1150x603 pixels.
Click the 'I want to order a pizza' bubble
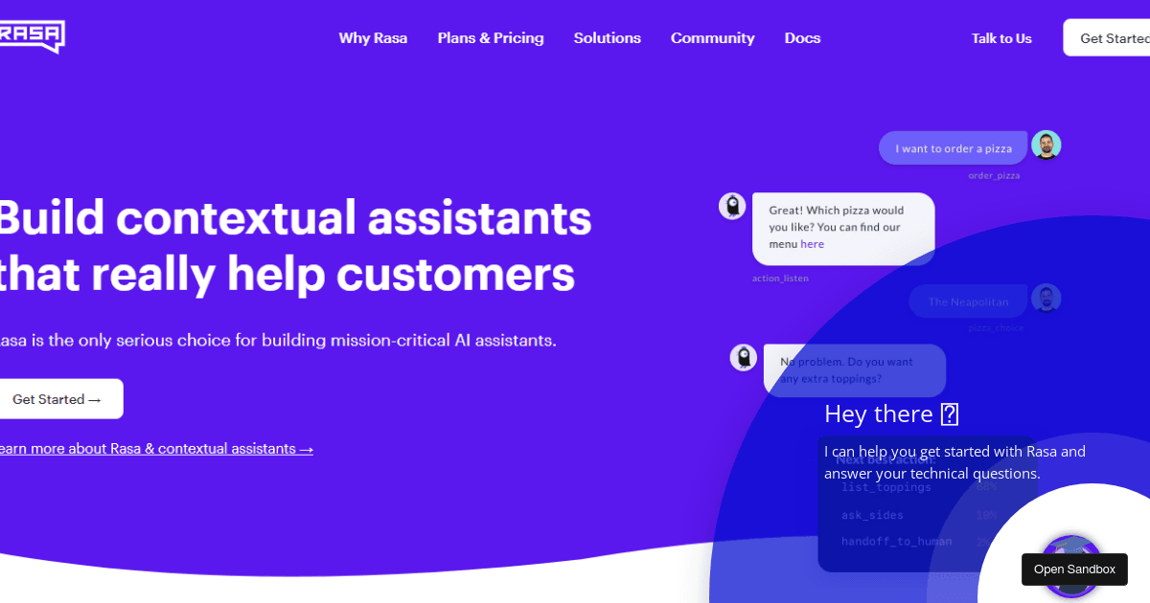click(953, 148)
